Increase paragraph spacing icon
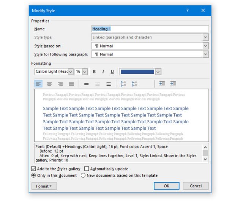243x205 pixels. pyautogui.click(x=123, y=84)
